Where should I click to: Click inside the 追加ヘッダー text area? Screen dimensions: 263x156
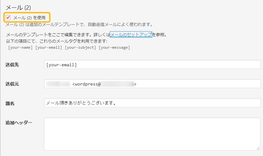pos(152,134)
